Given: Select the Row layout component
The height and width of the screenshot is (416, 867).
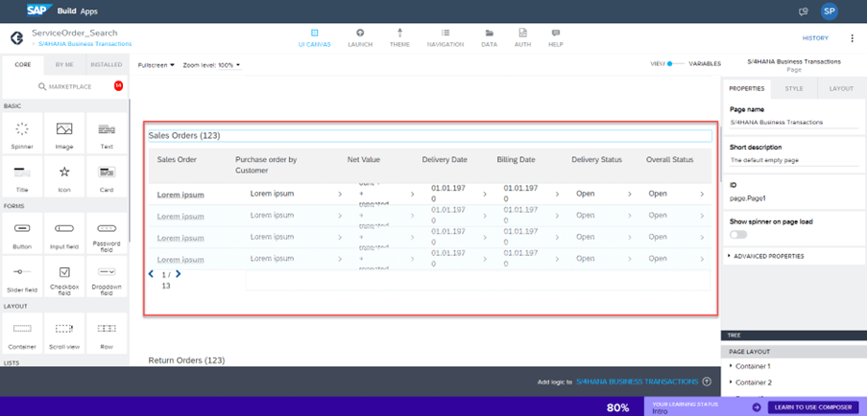Looking at the screenshot, I should [107, 334].
